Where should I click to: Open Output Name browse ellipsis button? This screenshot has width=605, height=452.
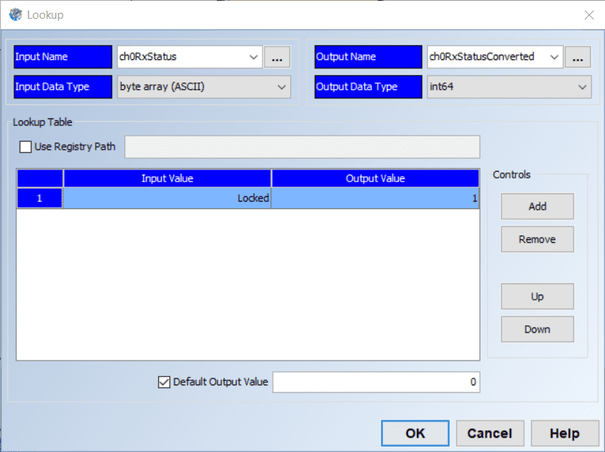pos(577,57)
